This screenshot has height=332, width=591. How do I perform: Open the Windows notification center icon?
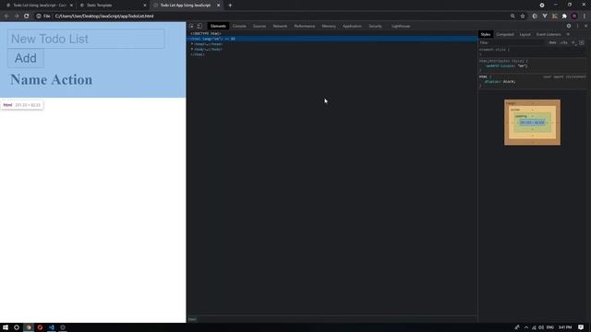[x=581, y=327]
